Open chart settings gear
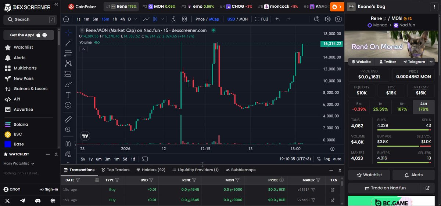 tap(328, 19)
